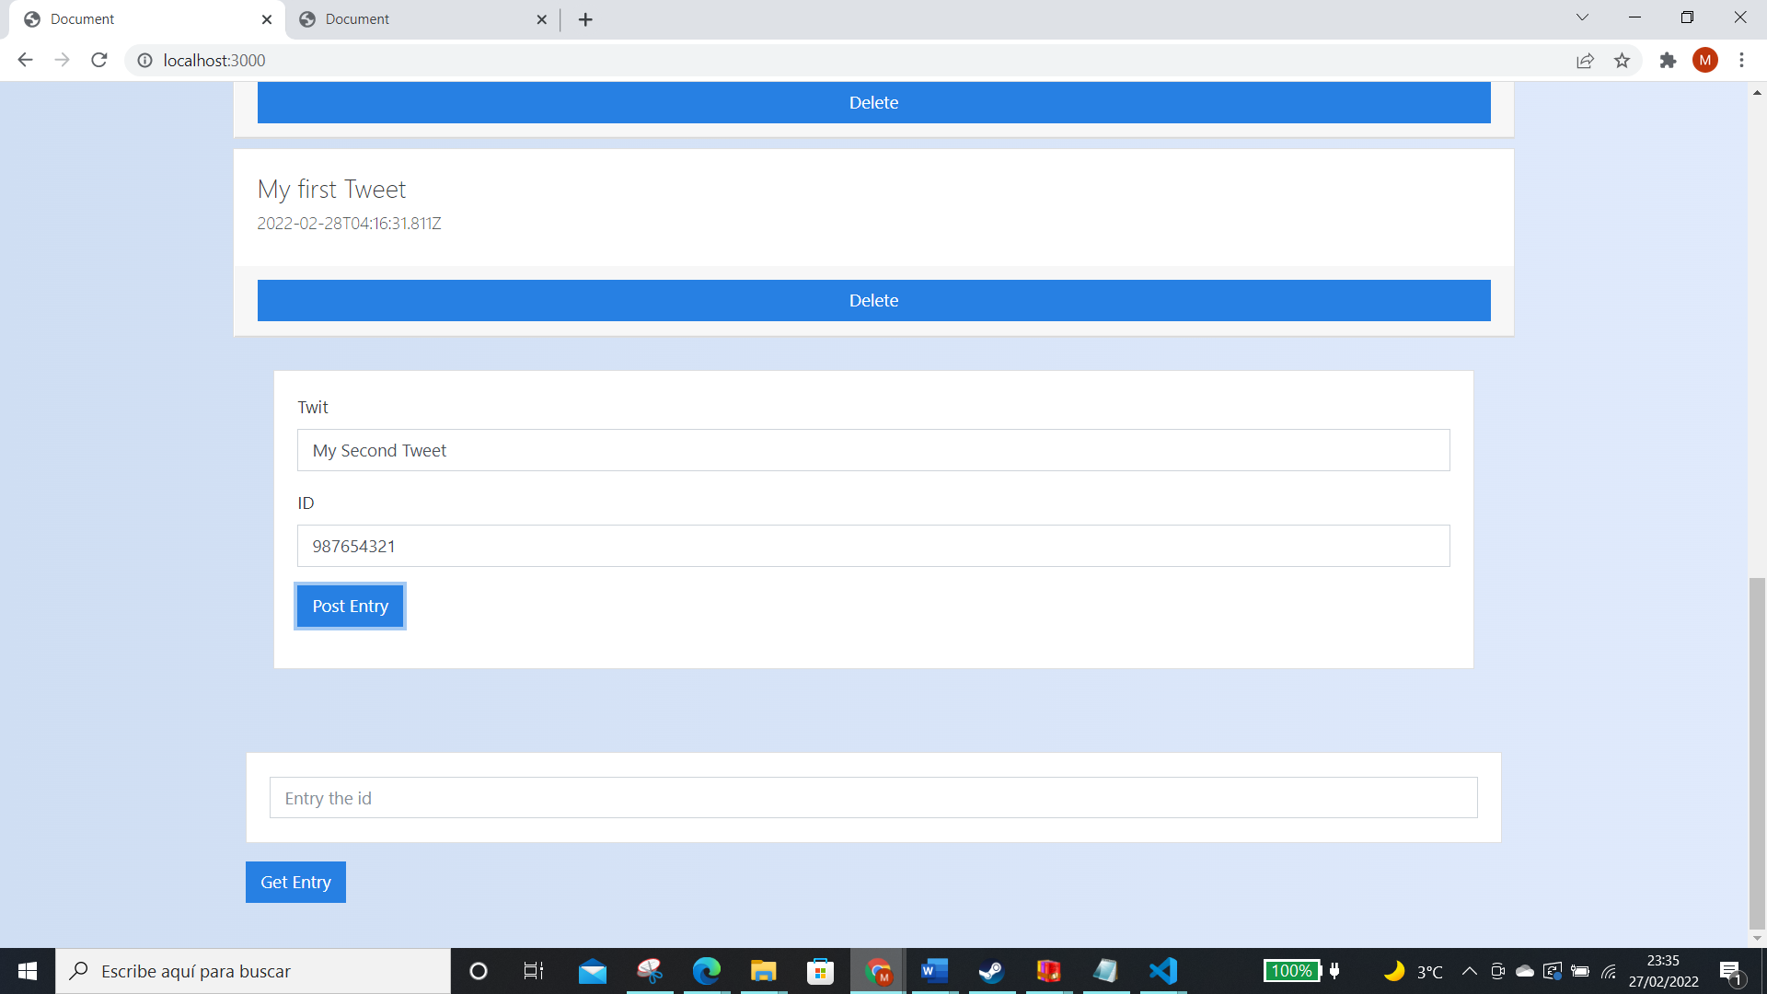Bookmark the page with the star icon
The height and width of the screenshot is (994, 1767).
1623,60
